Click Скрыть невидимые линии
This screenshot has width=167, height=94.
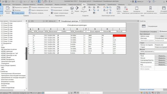[38, 10]
